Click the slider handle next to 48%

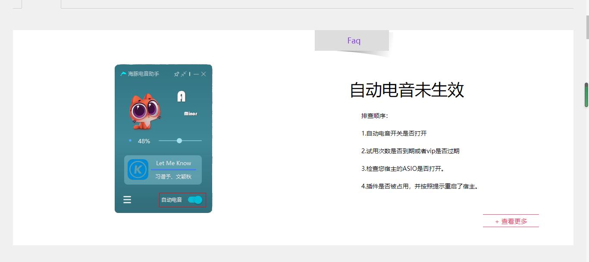pyautogui.click(x=179, y=141)
